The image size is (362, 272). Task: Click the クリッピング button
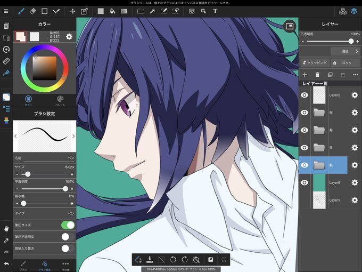[x=315, y=63]
